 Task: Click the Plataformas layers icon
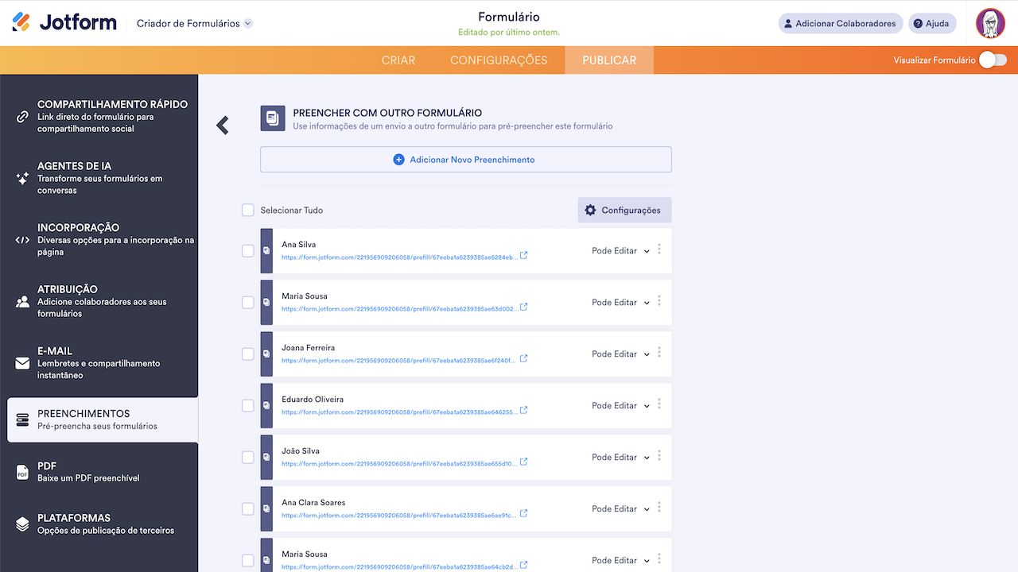(x=22, y=524)
